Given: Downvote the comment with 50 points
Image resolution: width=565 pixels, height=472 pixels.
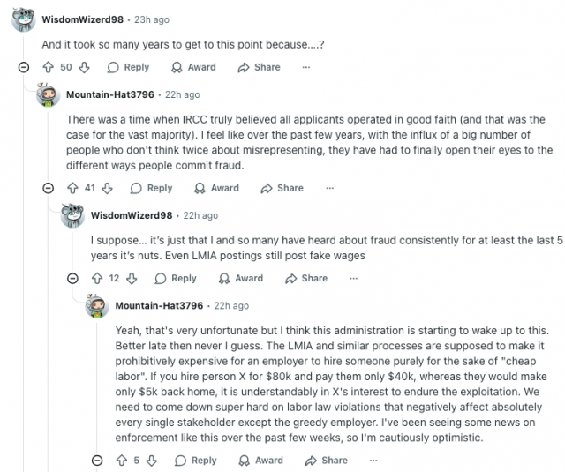Looking at the screenshot, I should click(x=85, y=67).
